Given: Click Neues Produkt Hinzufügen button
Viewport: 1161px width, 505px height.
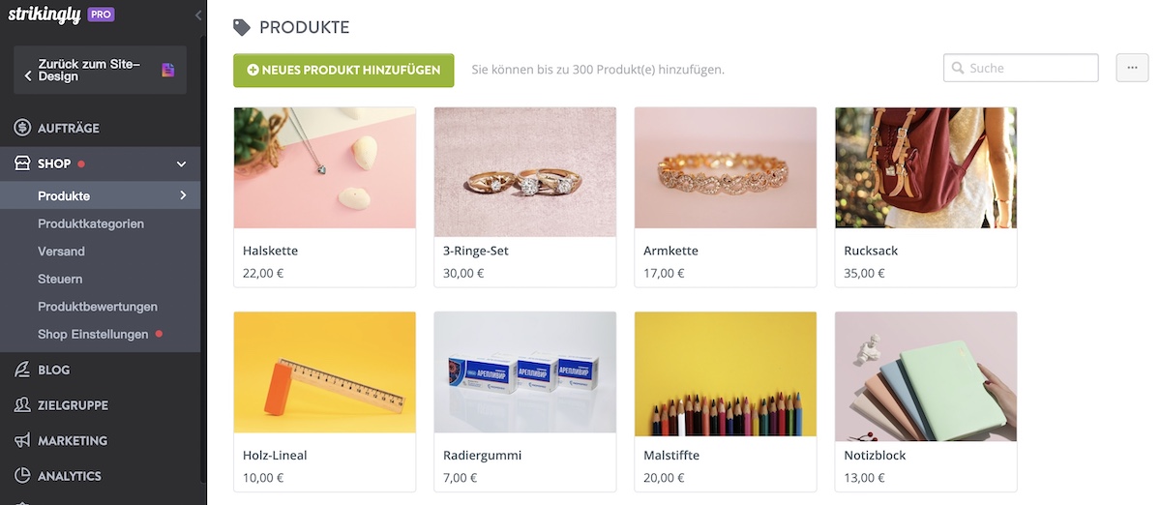Looking at the screenshot, I should pos(343,70).
